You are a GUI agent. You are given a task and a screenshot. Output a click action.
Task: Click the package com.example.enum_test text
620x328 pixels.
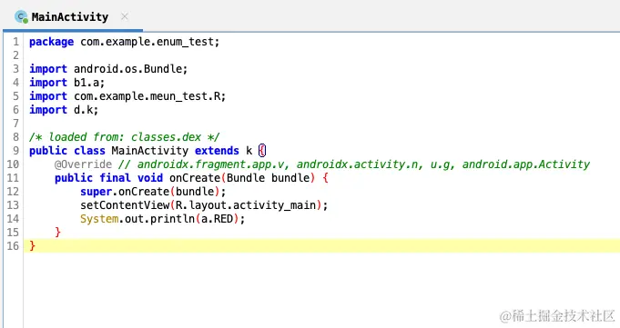124,42
